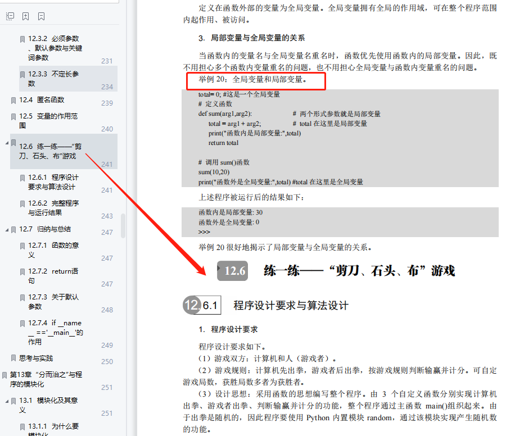Click bookmark icon beside 12.3.3 不定长参数

click(22, 75)
